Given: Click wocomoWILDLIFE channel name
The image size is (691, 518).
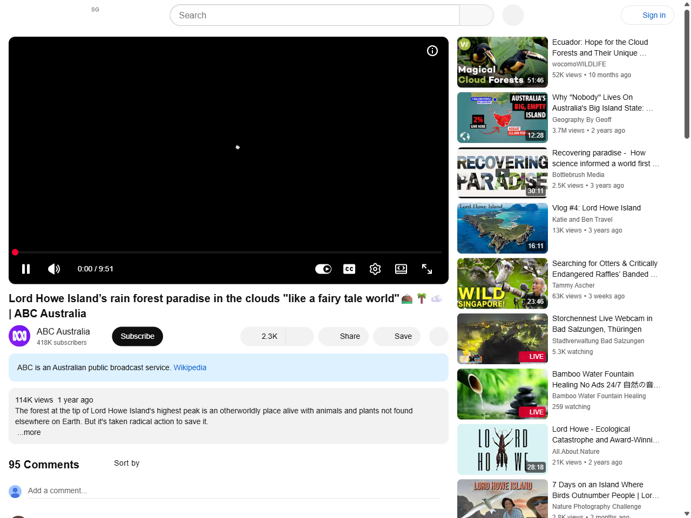Looking at the screenshot, I should pyautogui.click(x=579, y=64).
